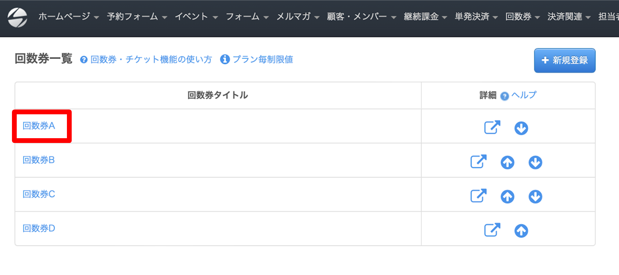Click the 新規登録 button
The height and width of the screenshot is (275, 619).
tap(565, 60)
